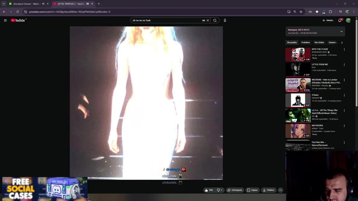Switch to the discokarol Stream tab
The width and height of the screenshot is (358, 201).
coord(25,4)
